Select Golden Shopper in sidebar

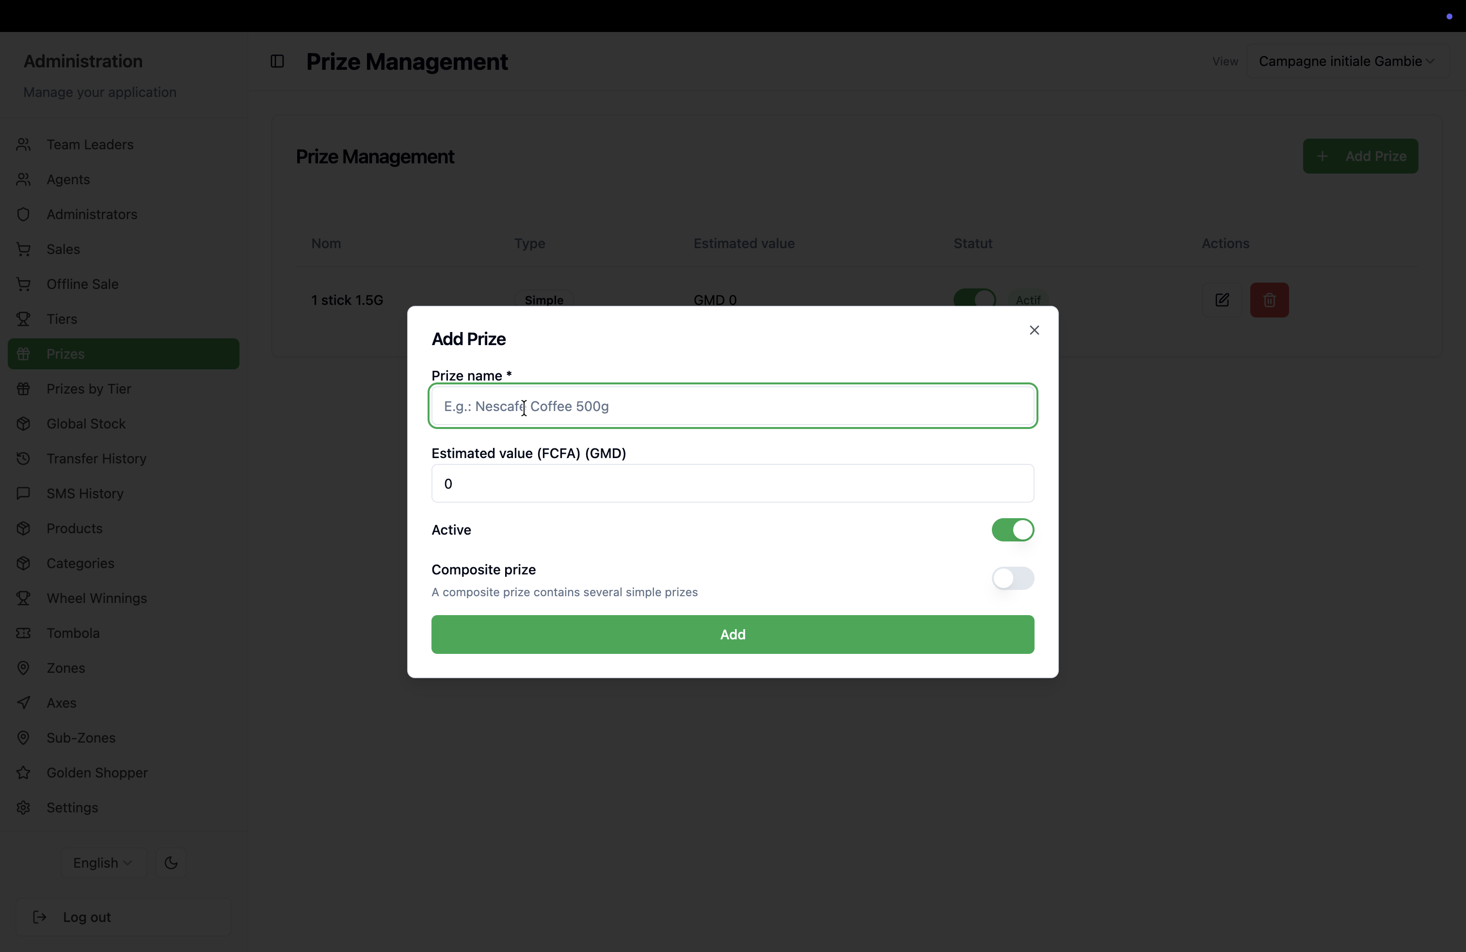click(123, 773)
